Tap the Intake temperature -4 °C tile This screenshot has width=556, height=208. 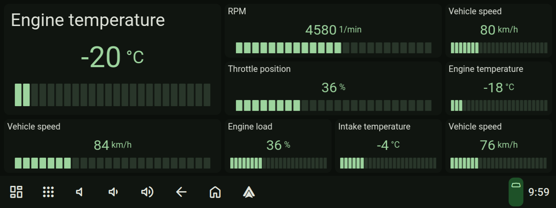pyautogui.click(x=388, y=146)
